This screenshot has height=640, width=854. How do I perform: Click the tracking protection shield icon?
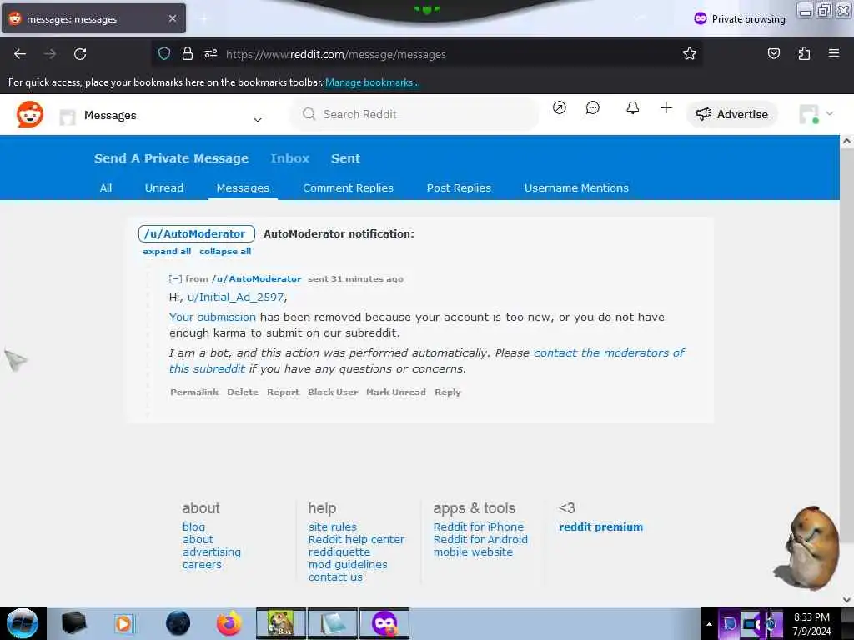point(164,53)
